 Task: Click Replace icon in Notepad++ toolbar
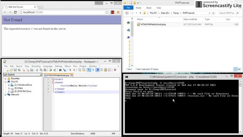64,70
